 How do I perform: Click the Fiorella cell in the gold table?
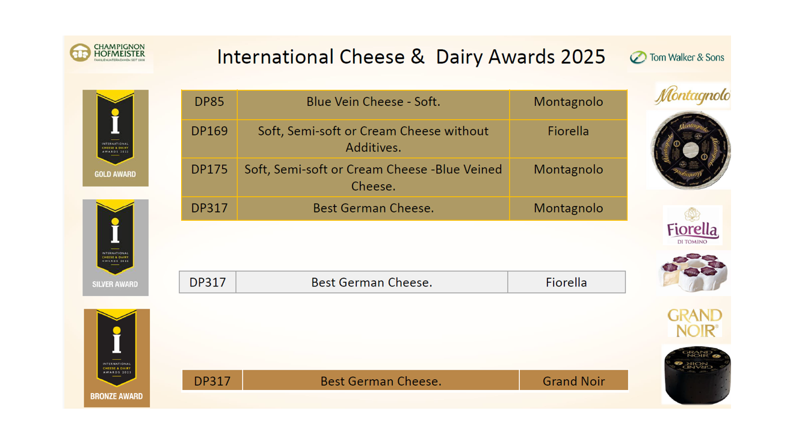point(568,139)
